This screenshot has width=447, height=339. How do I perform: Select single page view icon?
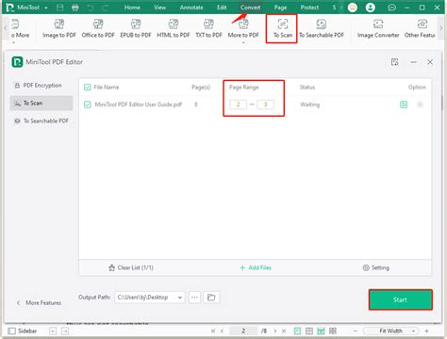point(297,331)
